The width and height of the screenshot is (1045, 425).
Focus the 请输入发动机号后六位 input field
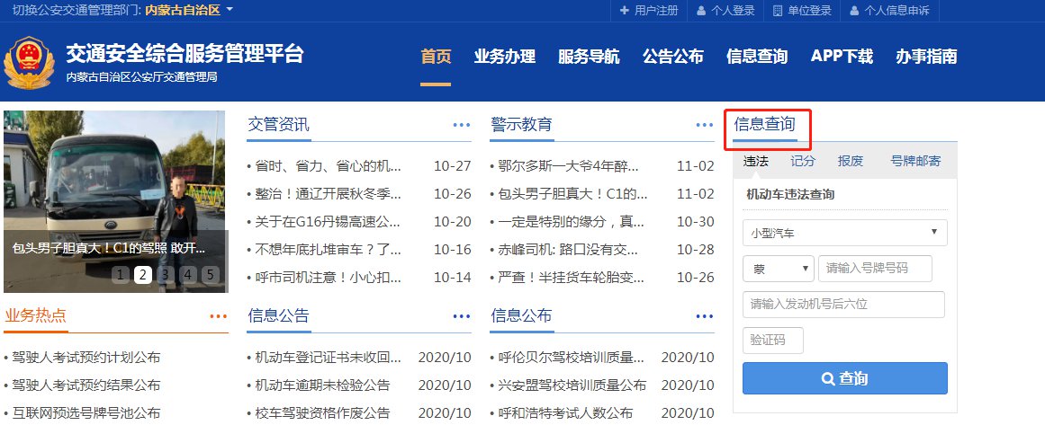[843, 305]
